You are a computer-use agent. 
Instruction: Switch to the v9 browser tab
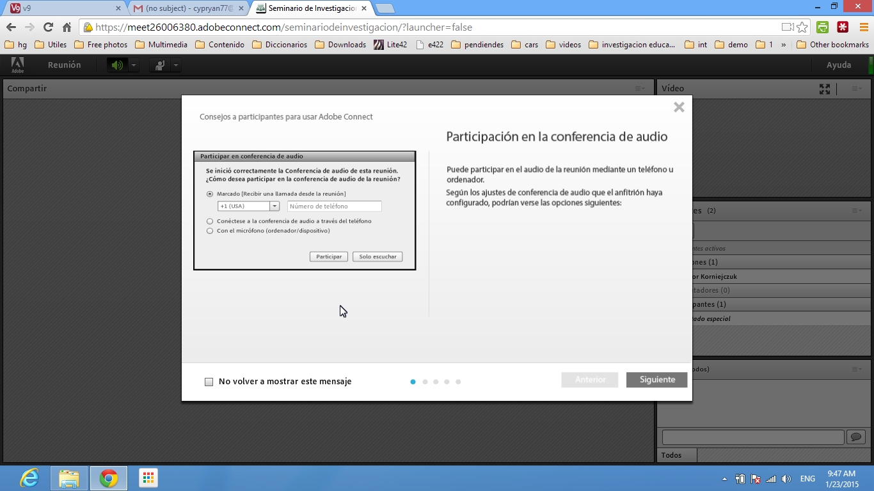pyautogui.click(x=64, y=8)
